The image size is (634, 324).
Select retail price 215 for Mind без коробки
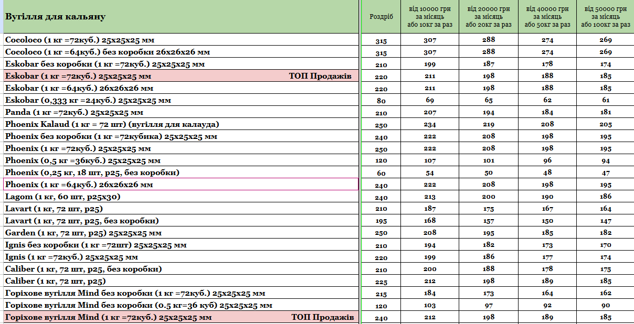[x=381, y=294]
